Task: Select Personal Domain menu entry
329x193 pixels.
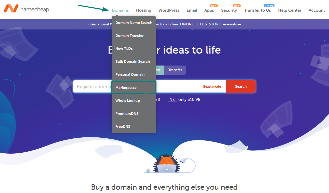Action: pos(134,74)
